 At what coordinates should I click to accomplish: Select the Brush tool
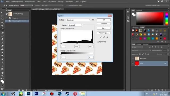[2, 36]
